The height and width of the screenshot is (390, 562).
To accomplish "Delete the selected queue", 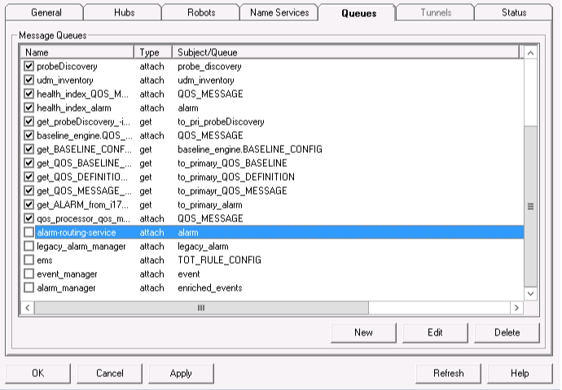I will click(507, 332).
